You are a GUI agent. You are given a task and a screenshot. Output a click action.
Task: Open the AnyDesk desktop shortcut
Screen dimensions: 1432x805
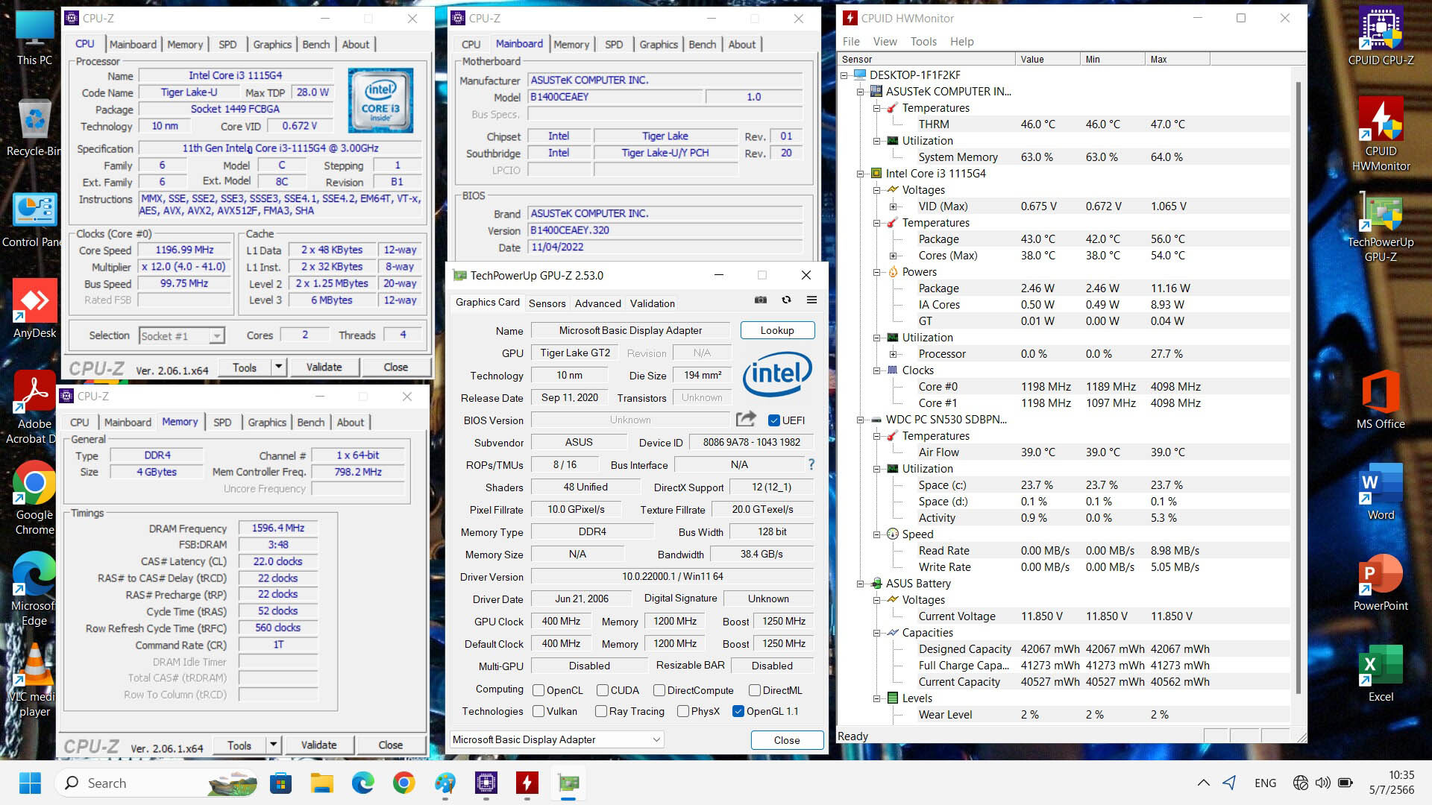[x=34, y=309]
